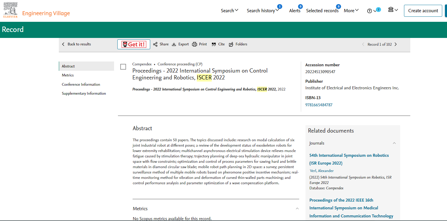Open Alerts in the top navigation
Image resolution: width=447 pixels, height=221 pixels.
[295, 10]
